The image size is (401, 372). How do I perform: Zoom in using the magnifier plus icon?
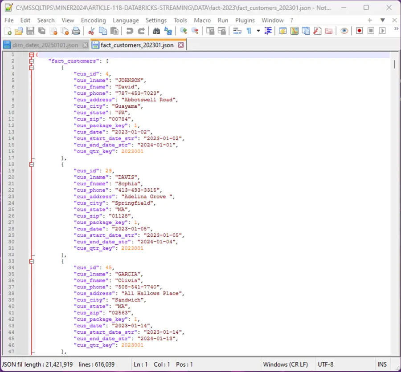coord(183,31)
